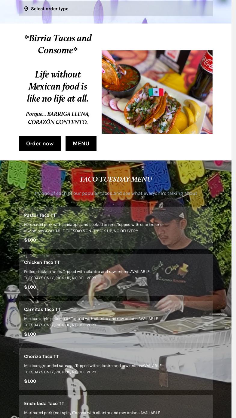Screen dimensions: 236x418
Task: Select the Enchilada Taco TT item
Action: click(116, 407)
